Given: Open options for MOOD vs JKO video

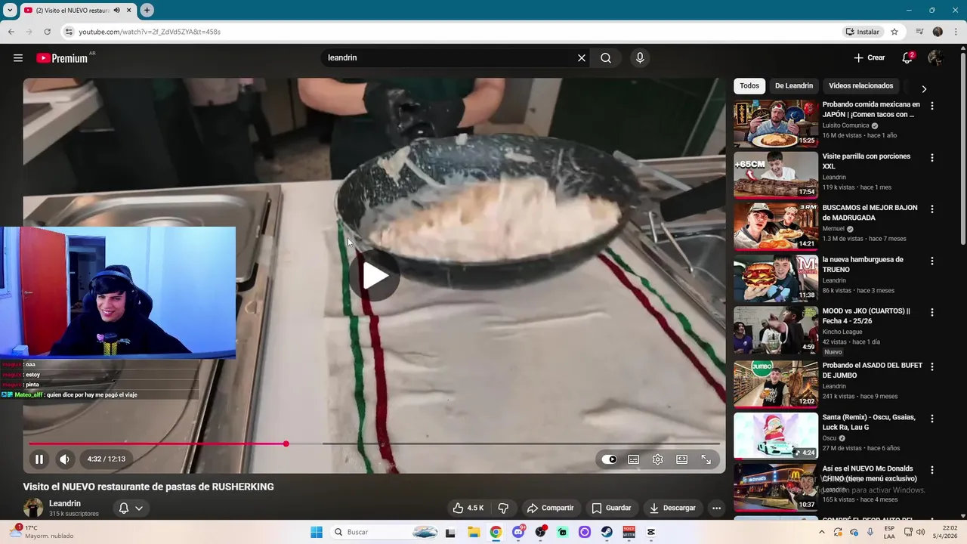Looking at the screenshot, I should tap(931, 312).
